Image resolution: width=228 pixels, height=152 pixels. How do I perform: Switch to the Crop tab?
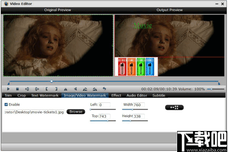(21, 95)
